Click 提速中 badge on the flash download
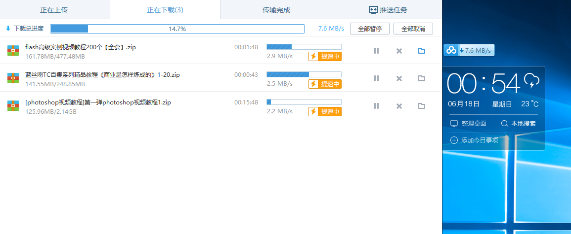This screenshot has width=571, height=234. 325,56
